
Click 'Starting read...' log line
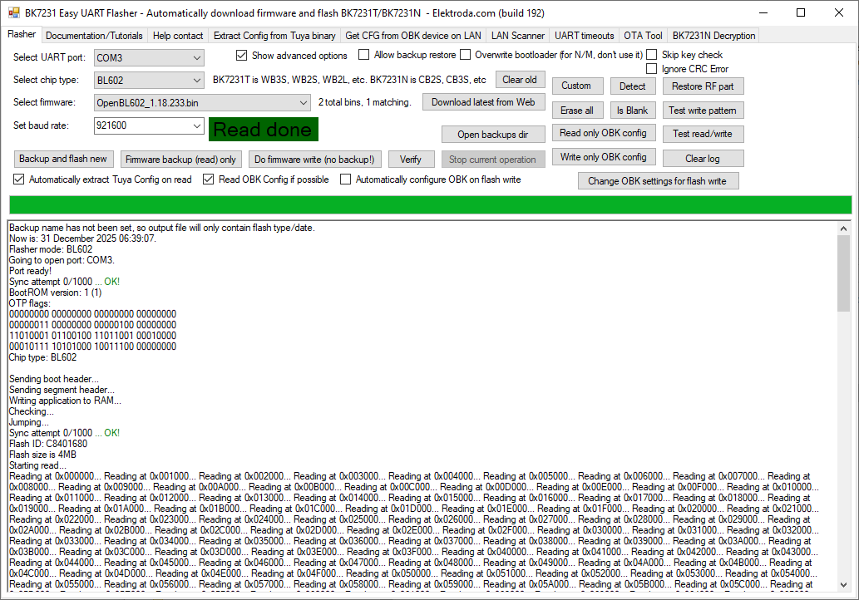[x=37, y=466]
